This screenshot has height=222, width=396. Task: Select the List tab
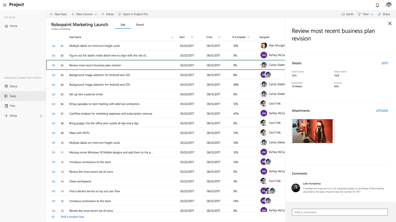pyautogui.click(x=123, y=25)
